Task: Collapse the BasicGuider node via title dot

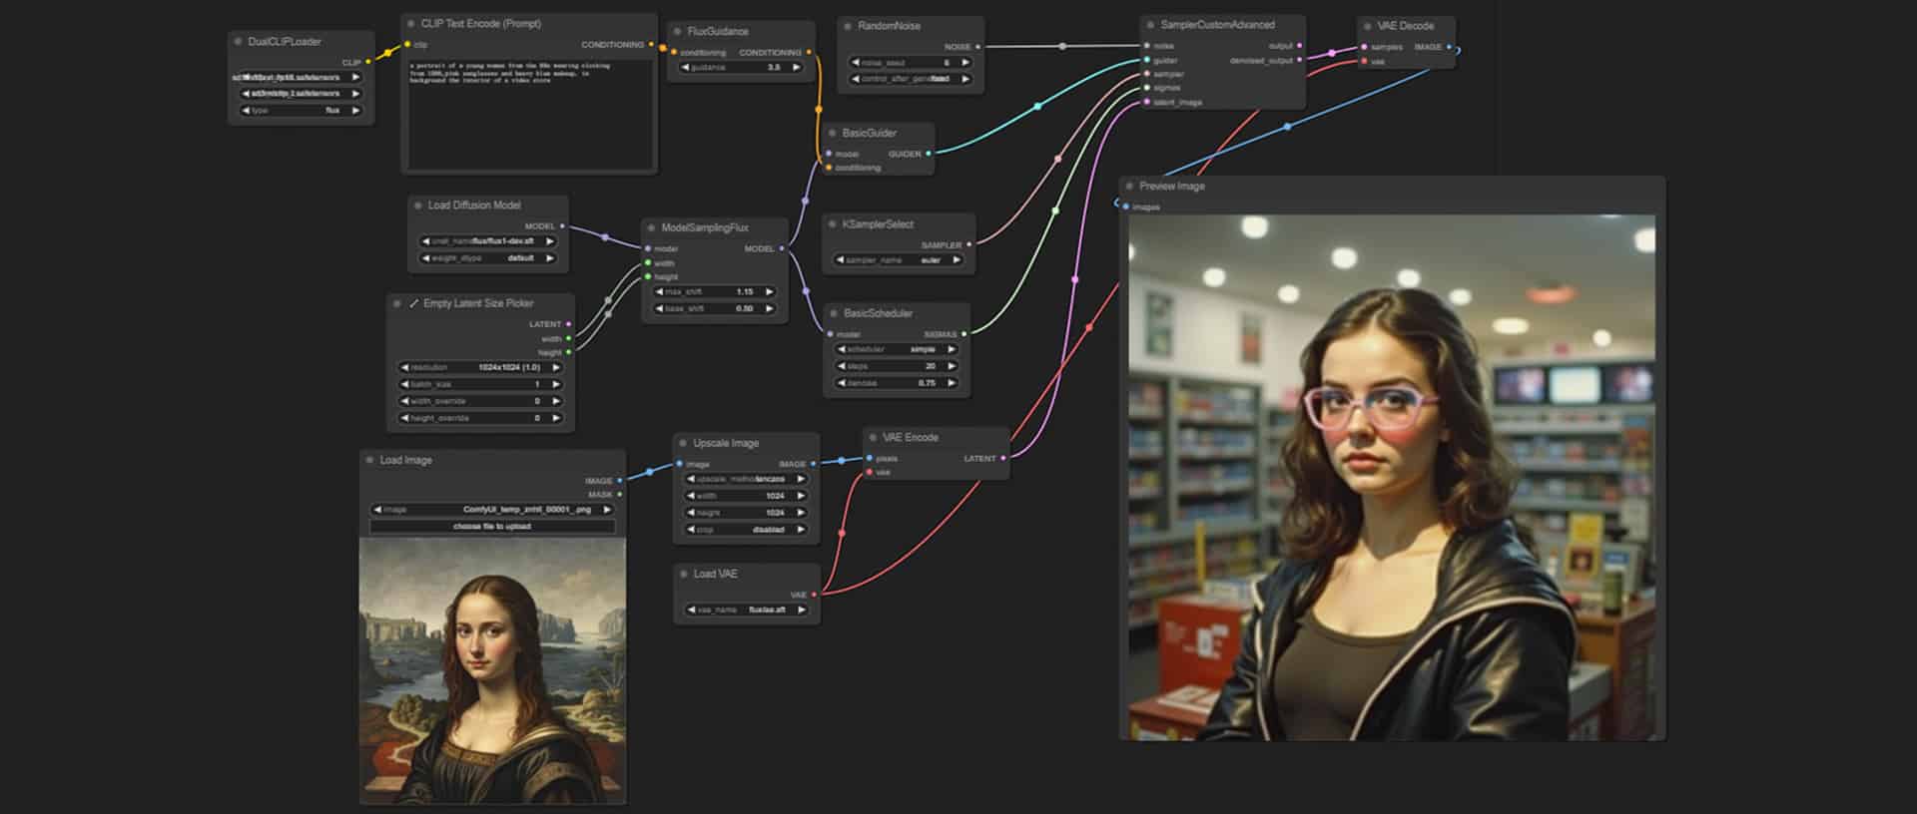Action: click(x=832, y=133)
